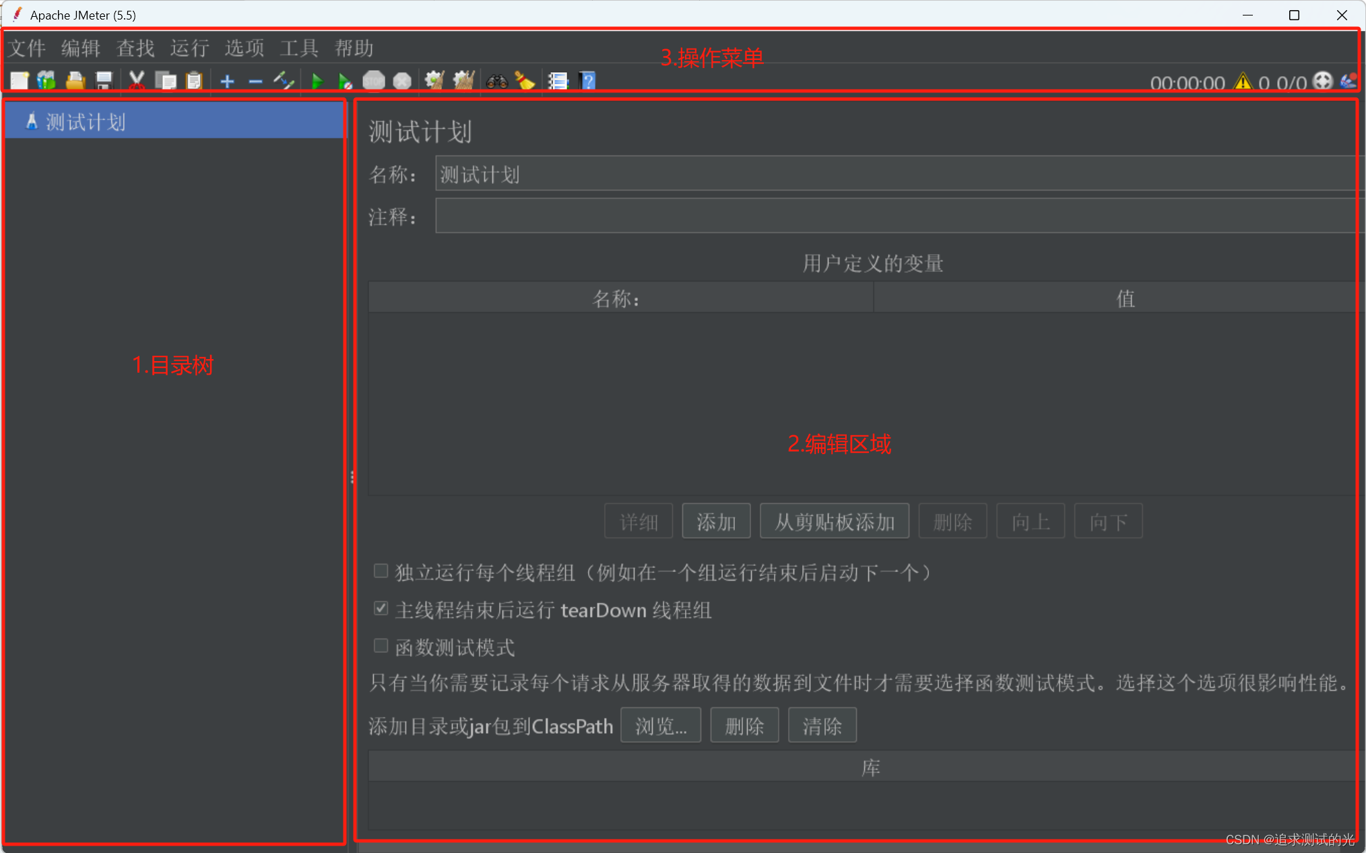Click the 浏览... ClassPath button
This screenshot has width=1366, height=853.
click(x=661, y=725)
